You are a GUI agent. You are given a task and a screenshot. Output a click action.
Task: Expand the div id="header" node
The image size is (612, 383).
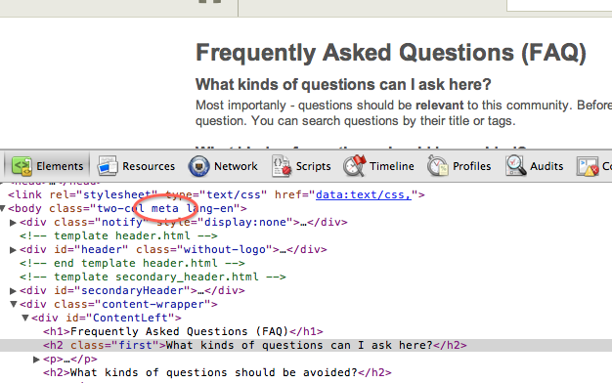[13, 249]
